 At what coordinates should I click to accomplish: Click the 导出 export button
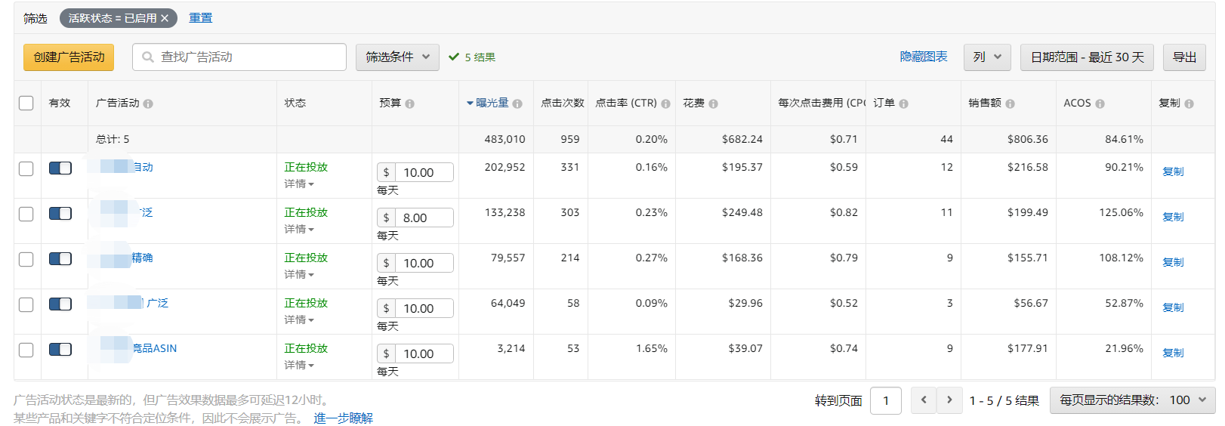click(x=1184, y=57)
